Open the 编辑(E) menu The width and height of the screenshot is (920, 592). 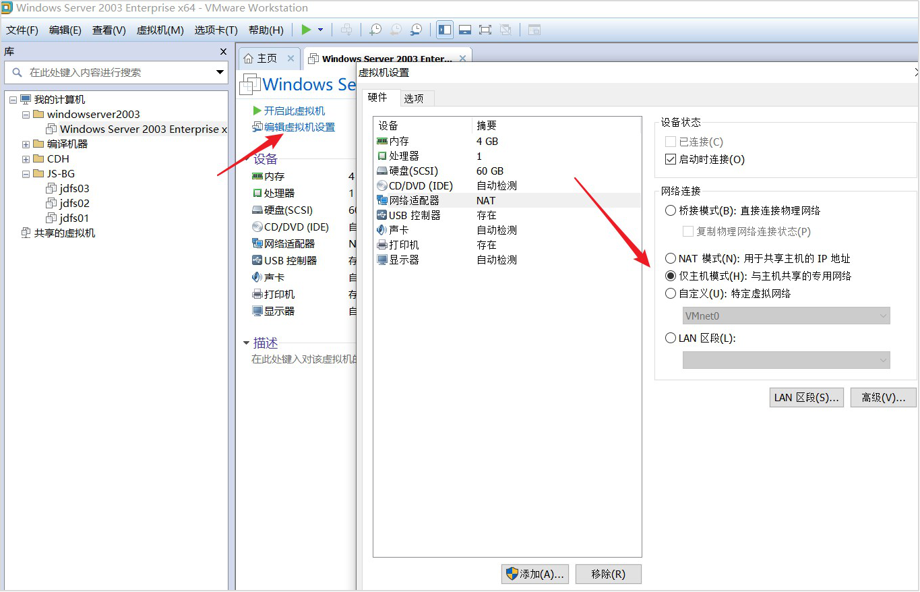pos(65,30)
